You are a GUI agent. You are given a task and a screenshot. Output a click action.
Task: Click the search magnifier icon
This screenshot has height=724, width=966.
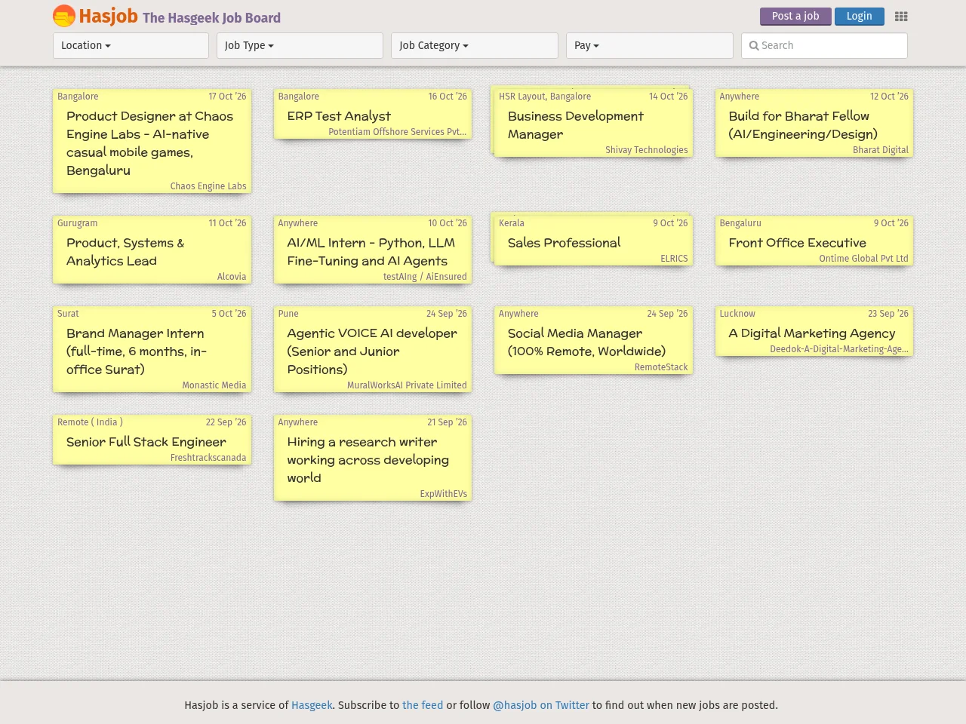(x=753, y=46)
